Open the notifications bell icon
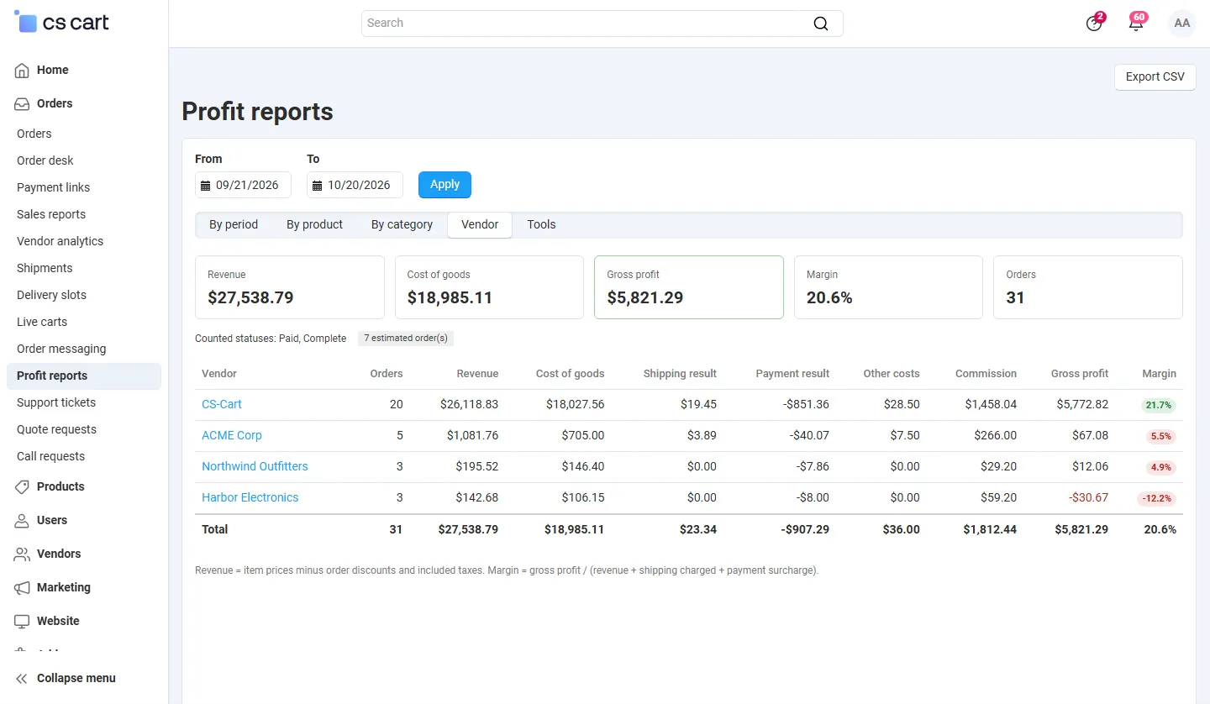Screen dimensions: 1210x704 pyautogui.click(x=1136, y=24)
